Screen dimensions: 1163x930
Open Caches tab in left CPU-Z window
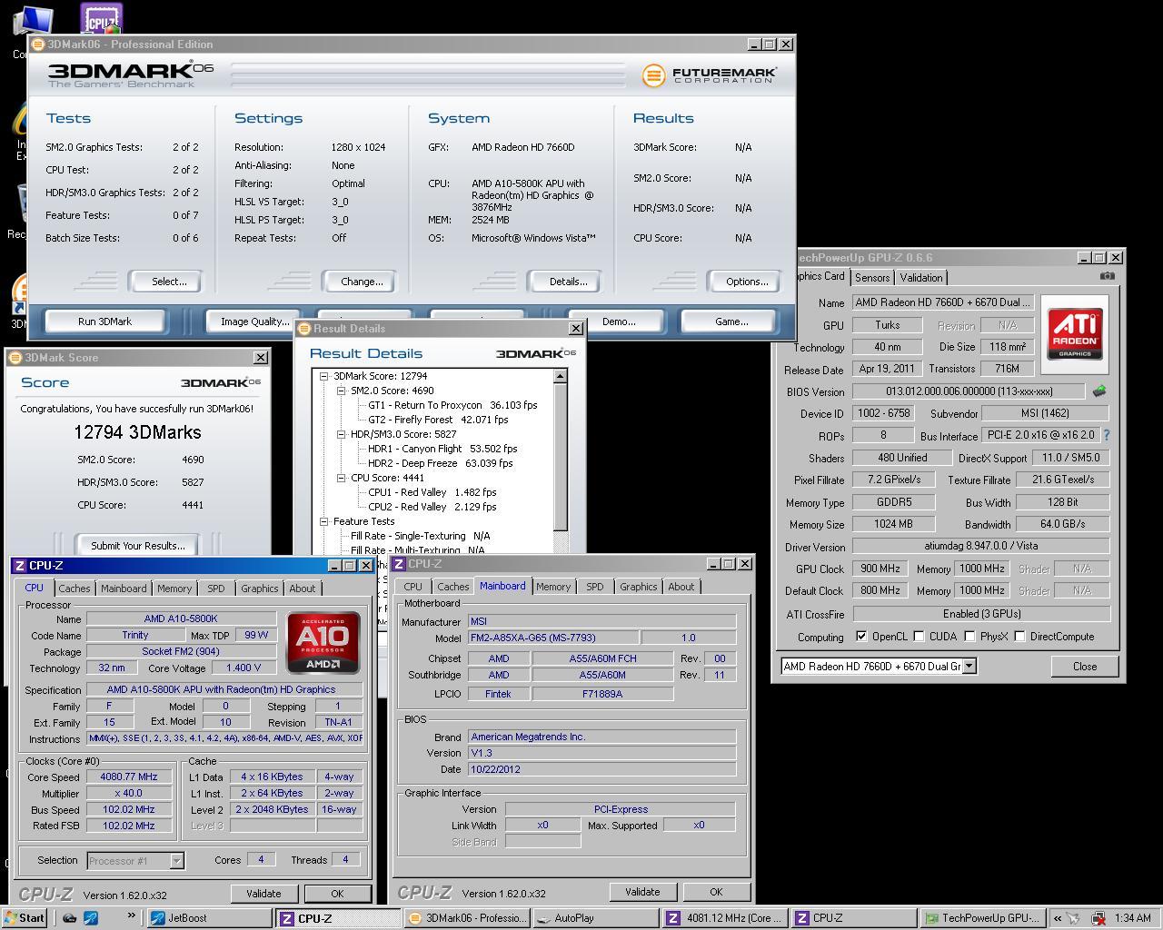click(x=75, y=589)
